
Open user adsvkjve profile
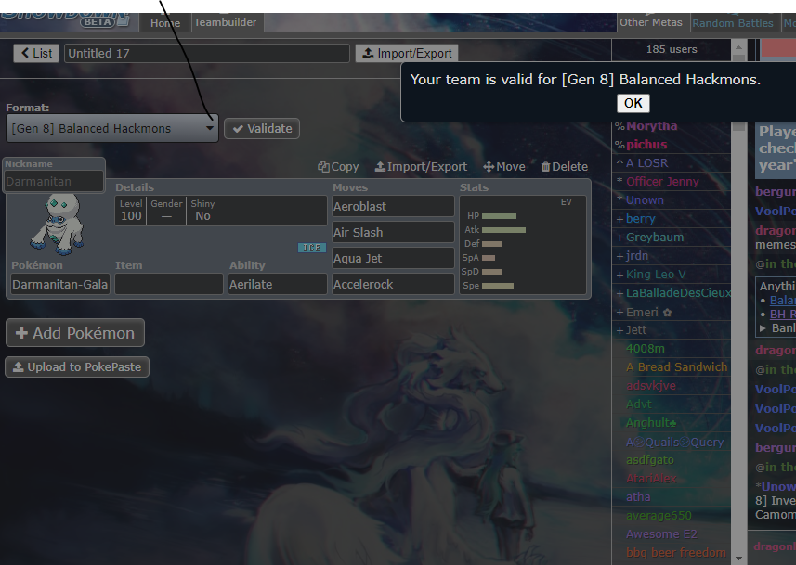(x=651, y=385)
